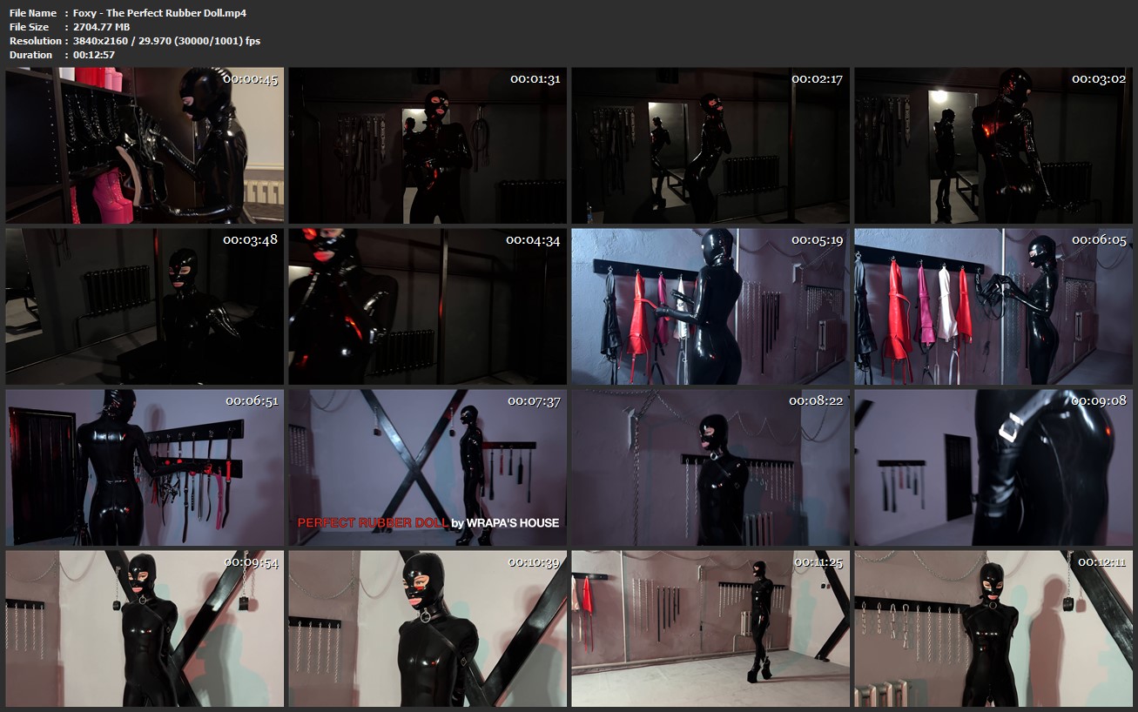
Task: Select the thumbnail at 00:03:48
Action: click(x=145, y=306)
